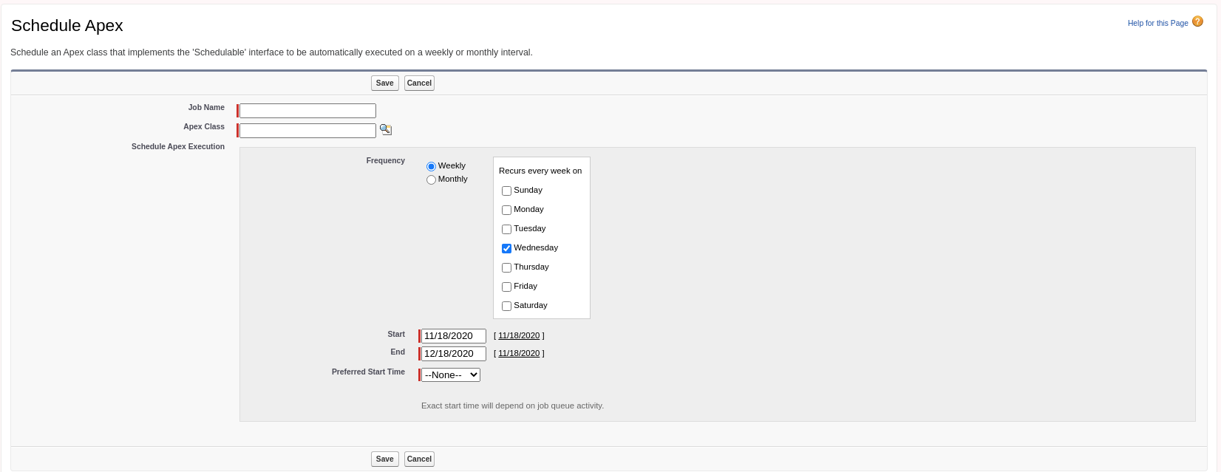Click the 'Job Name' field label
The width and height of the screenshot is (1221, 472).
click(x=206, y=107)
